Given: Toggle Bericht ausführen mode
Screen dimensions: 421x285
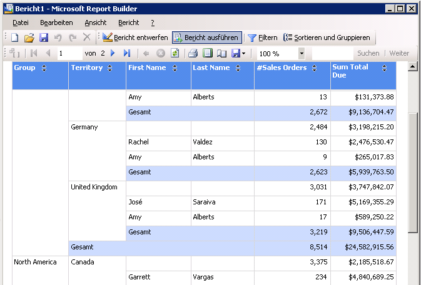Looking at the screenshot, I should [x=206, y=38].
